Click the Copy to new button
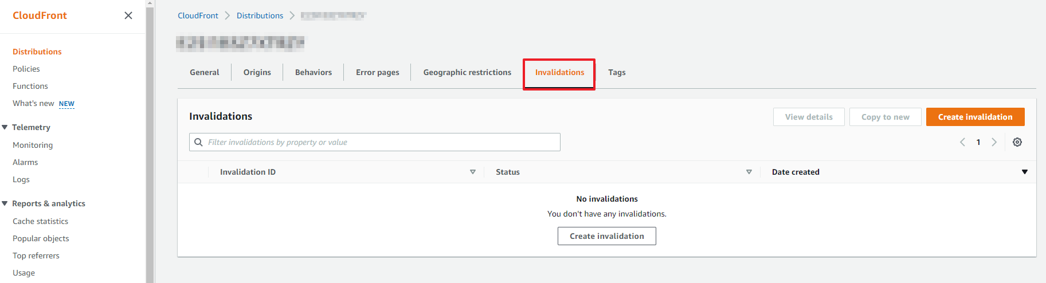The height and width of the screenshot is (283, 1046). [886, 117]
